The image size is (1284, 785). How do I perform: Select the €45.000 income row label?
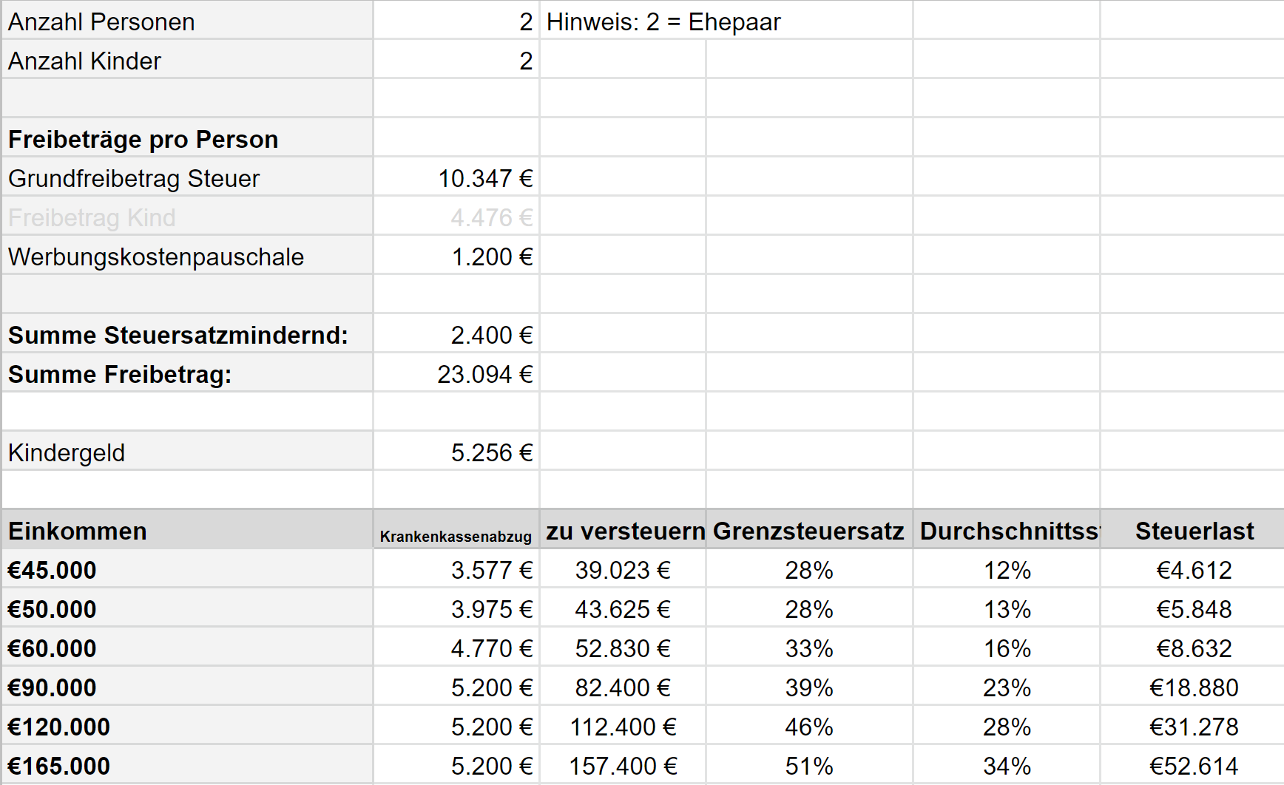tap(188, 570)
